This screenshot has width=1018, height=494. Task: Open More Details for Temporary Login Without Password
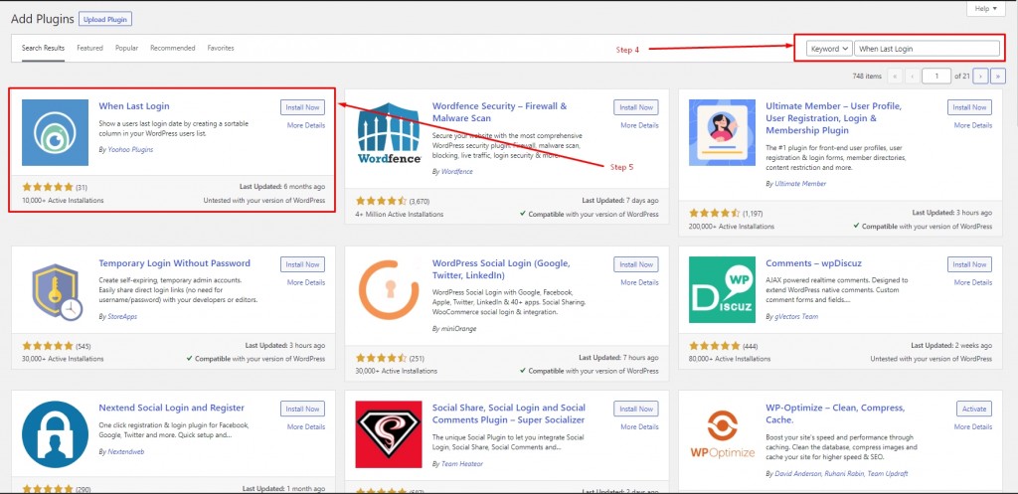(306, 282)
